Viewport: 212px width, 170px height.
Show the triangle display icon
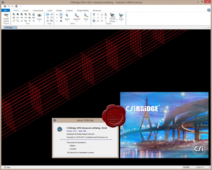(x=102, y=14)
